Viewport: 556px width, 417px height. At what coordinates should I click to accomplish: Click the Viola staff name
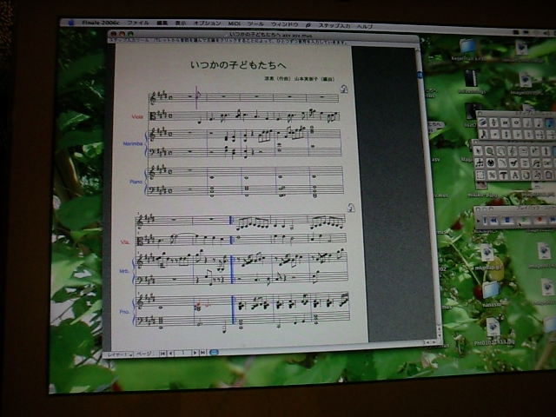click(x=137, y=116)
